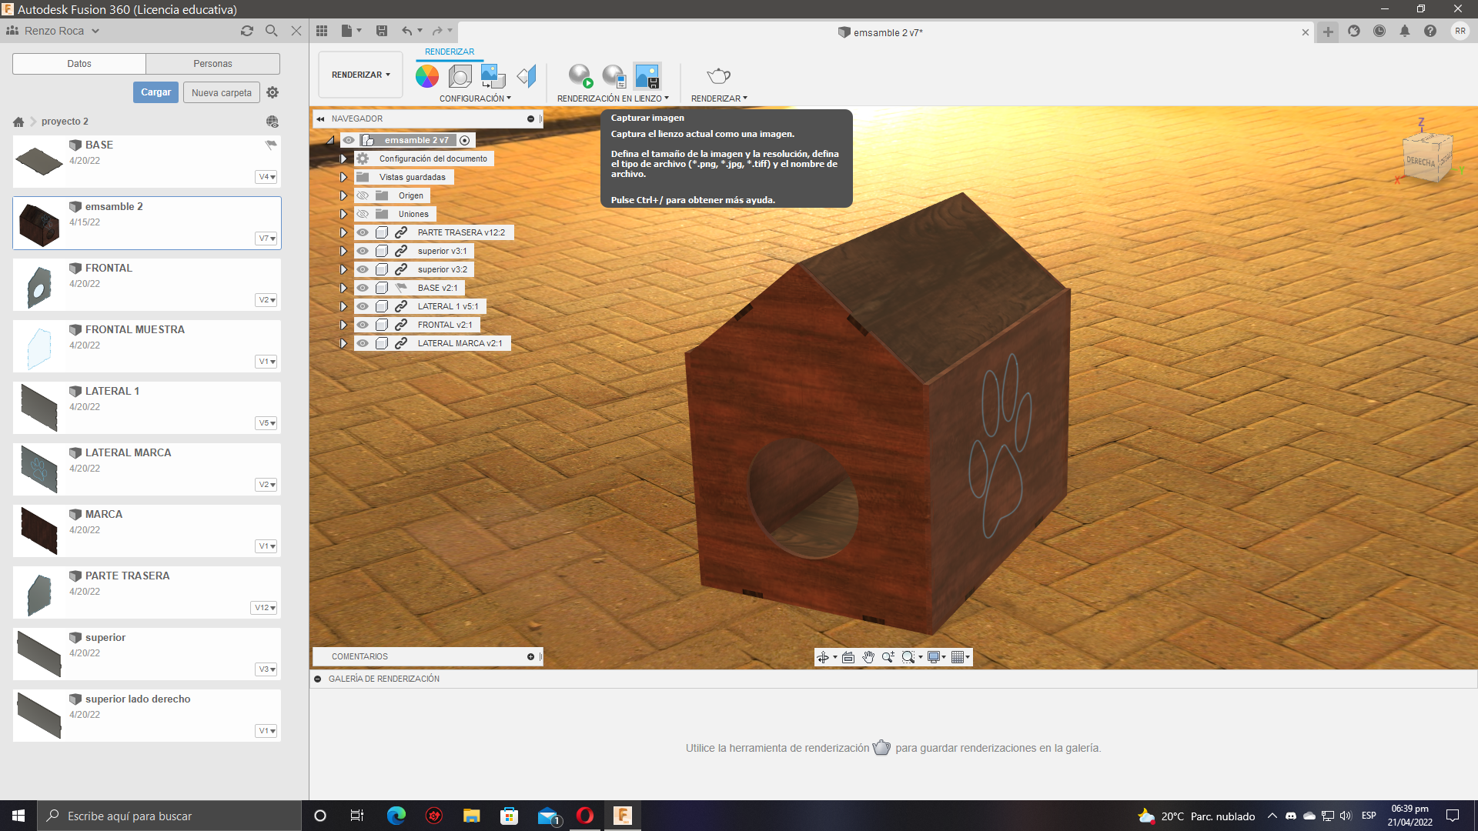Open the Texture Map Controls icon

click(493, 76)
